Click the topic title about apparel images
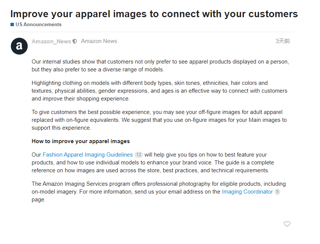 click(154, 14)
